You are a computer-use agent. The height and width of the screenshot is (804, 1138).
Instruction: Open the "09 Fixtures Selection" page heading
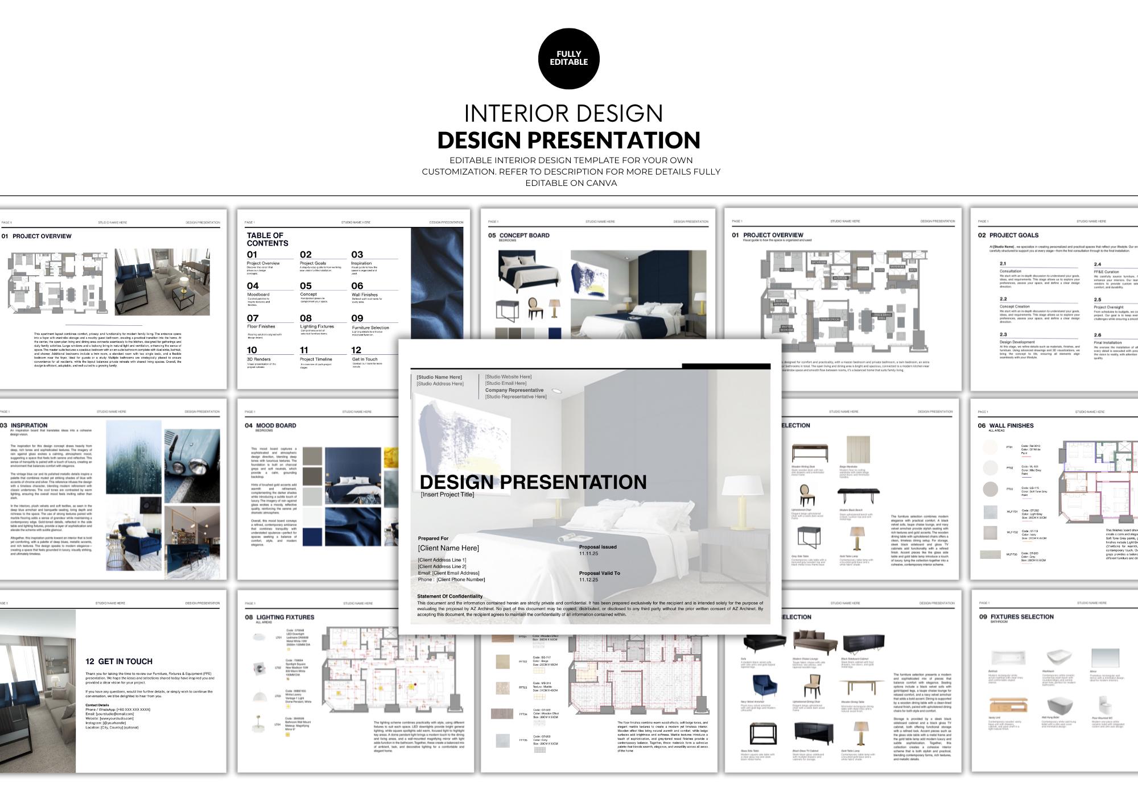pyautogui.click(x=1016, y=617)
